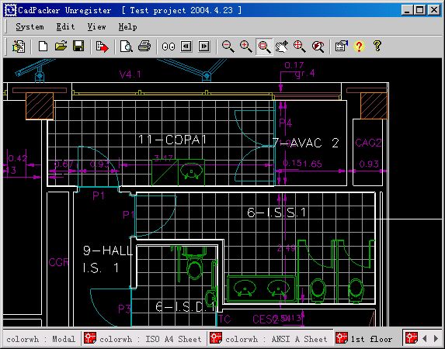Viewport: 445px width, 349px height.
Task: Click the Zoom Previous icon
Action: tap(318, 47)
